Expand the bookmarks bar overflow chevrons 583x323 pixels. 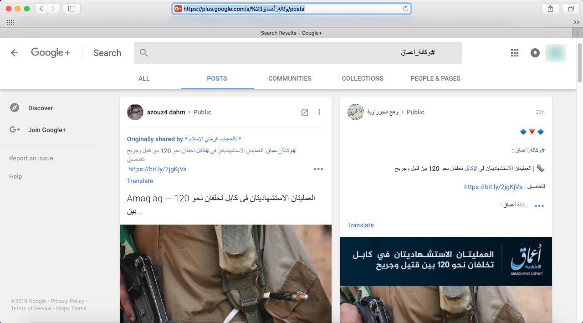pos(576,22)
